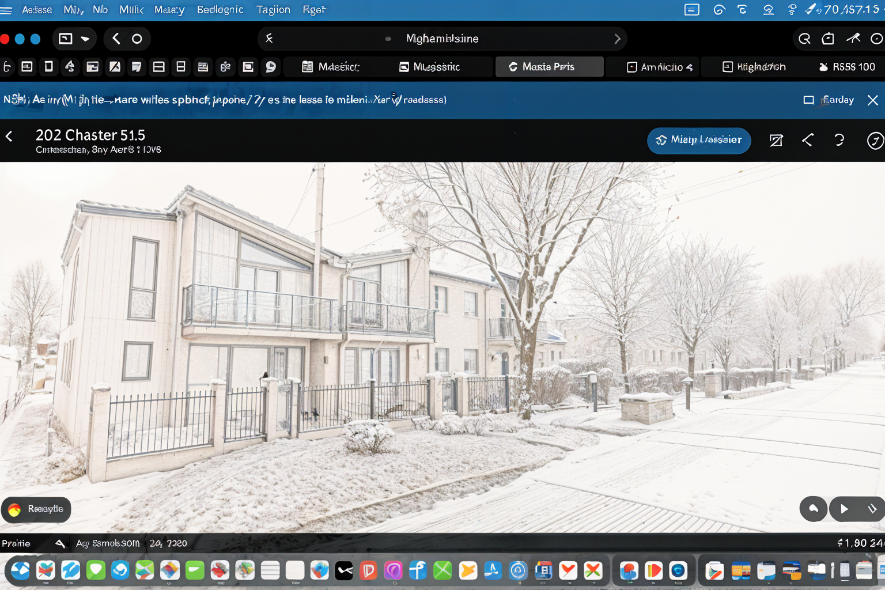Screen dimensions: 885x590
Task: Click the Reeaytle button on the photo
Action: point(36,509)
